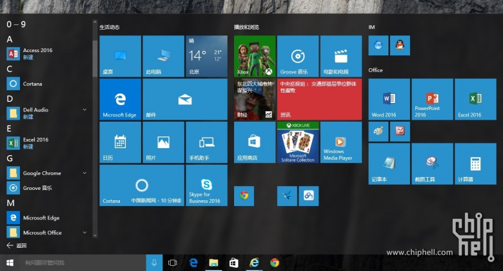Open the 记事本 notepad tile
503x271 pixels.
click(390, 164)
